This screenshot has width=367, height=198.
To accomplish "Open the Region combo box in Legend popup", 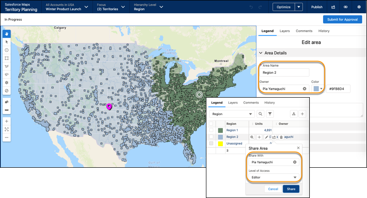I will 232,114.
